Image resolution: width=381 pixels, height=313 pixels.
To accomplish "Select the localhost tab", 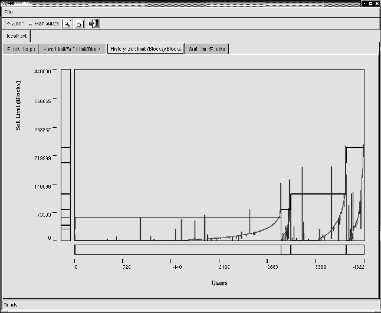I will tap(17, 37).
